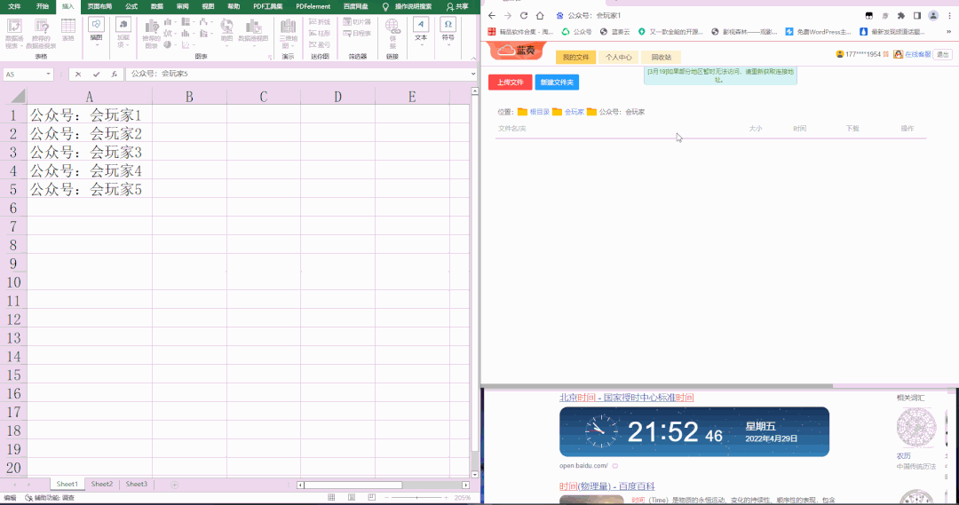The image size is (959, 505).
Task: Open the 文件 (File) menu
Action: [15, 7]
